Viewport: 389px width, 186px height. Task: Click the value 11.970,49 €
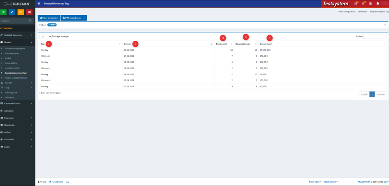265,50
